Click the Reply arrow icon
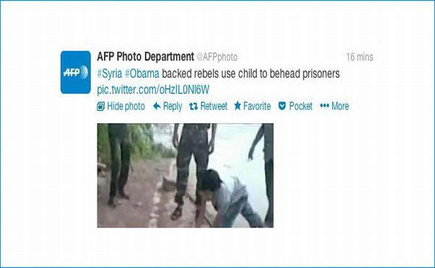Viewport: 435px width, 268px height. [157, 106]
